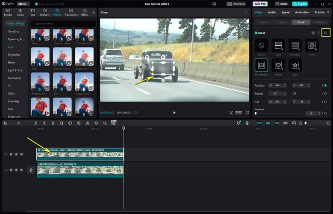This screenshot has height=214, width=333.
Task: Open the Menu dropdown
Action: click(24, 4)
